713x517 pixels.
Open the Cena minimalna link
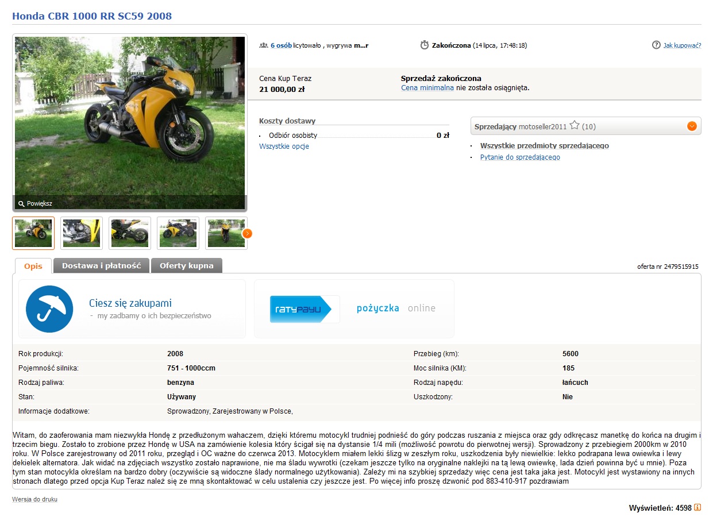427,88
